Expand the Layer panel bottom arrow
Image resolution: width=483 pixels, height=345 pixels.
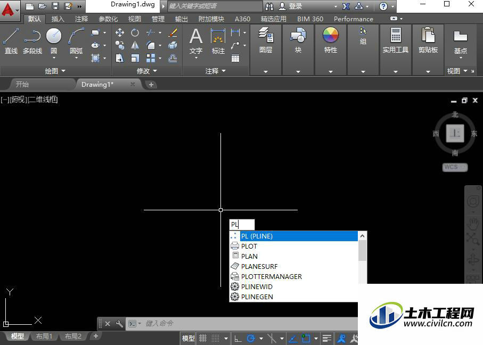[266, 71]
